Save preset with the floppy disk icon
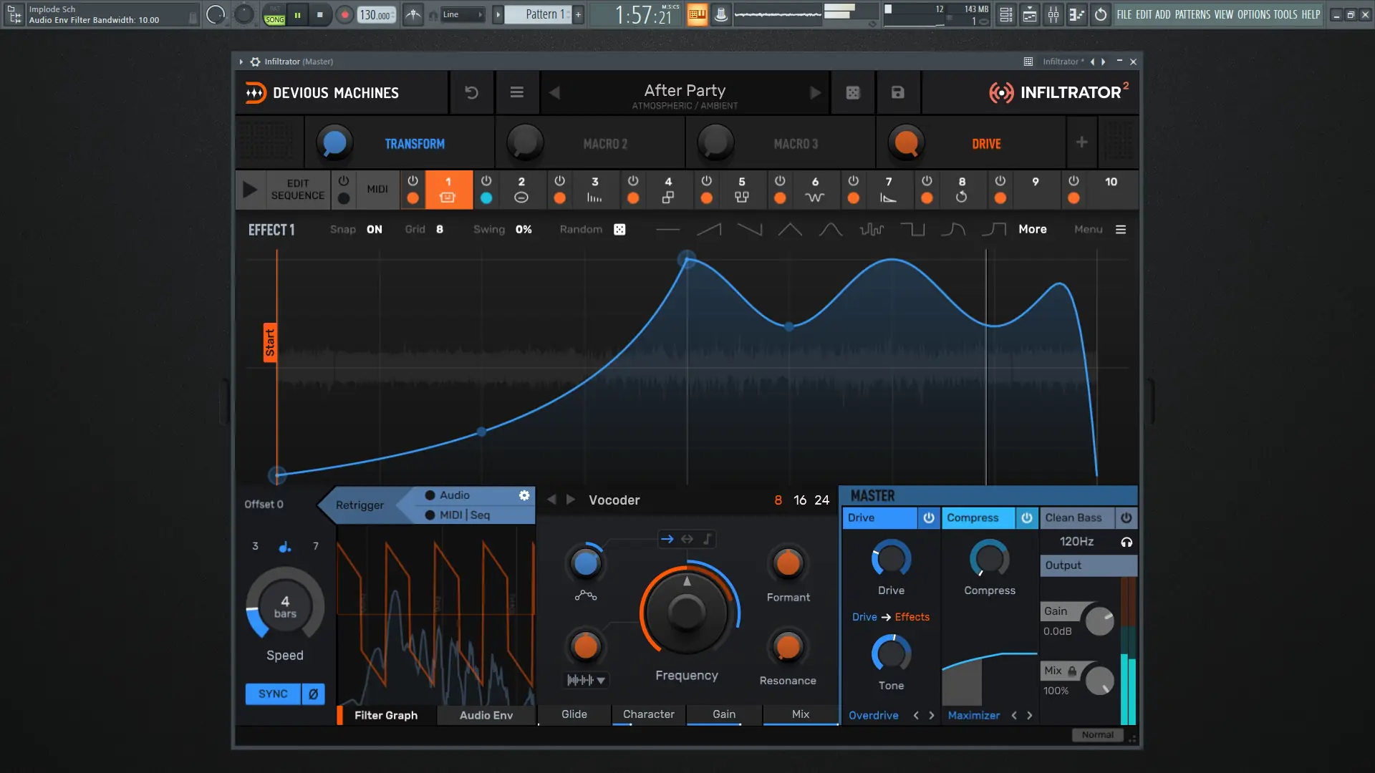This screenshot has height=773, width=1375. point(897,92)
